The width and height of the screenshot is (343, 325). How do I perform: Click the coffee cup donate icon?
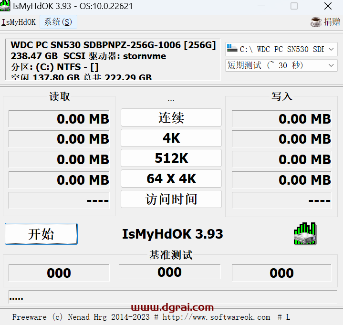(x=316, y=22)
